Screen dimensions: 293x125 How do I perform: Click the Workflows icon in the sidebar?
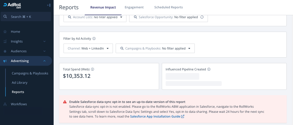tap(5, 104)
